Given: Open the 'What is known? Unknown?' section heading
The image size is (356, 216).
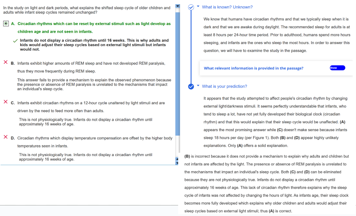Looking at the screenshot, I should [x=227, y=7].
